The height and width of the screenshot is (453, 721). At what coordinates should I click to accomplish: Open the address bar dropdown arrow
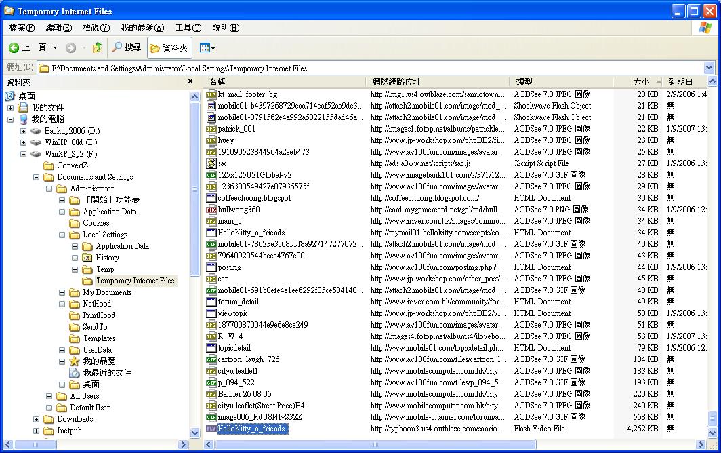[709, 68]
